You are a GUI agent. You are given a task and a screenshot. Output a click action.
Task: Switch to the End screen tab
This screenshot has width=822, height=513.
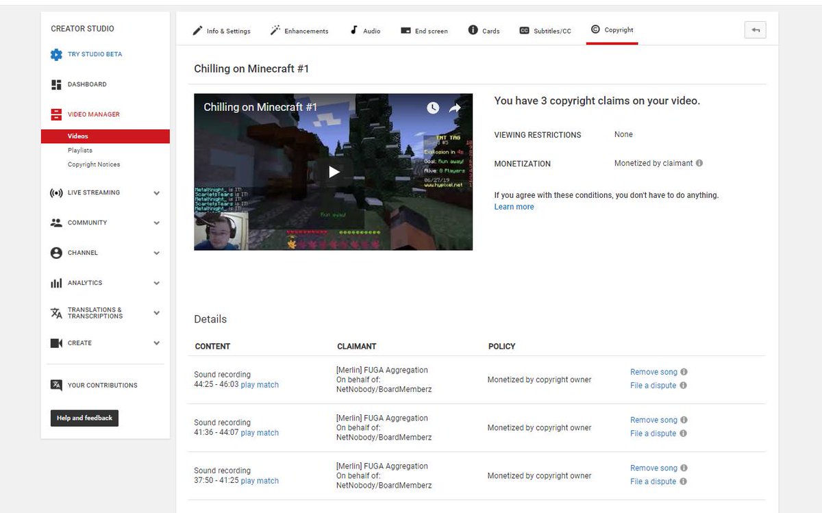click(x=424, y=30)
